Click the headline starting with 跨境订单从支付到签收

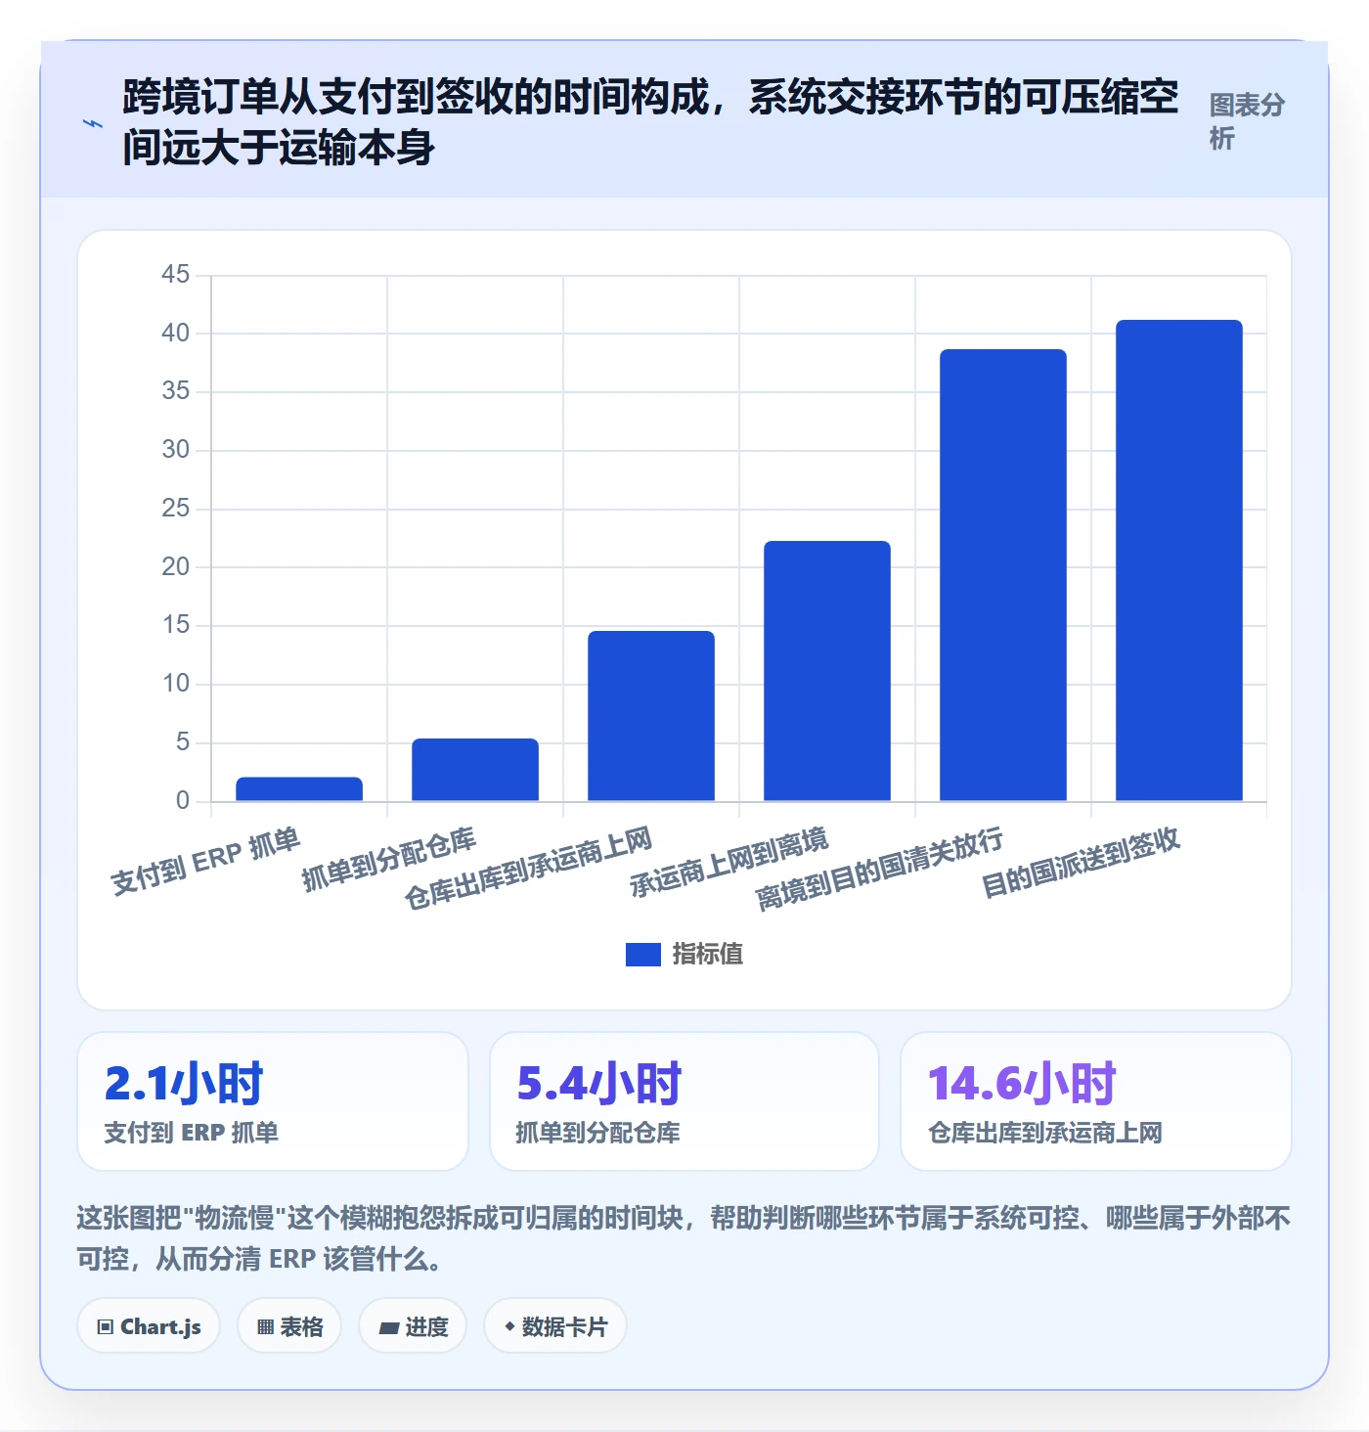tap(650, 122)
